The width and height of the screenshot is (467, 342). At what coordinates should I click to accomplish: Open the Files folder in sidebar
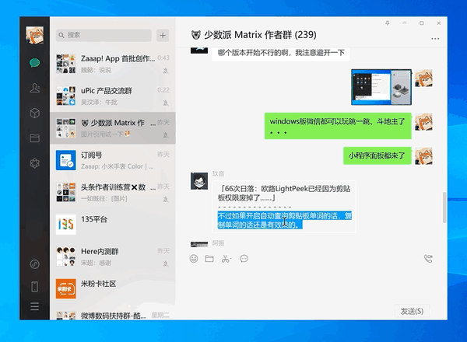(x=34, y=138)
